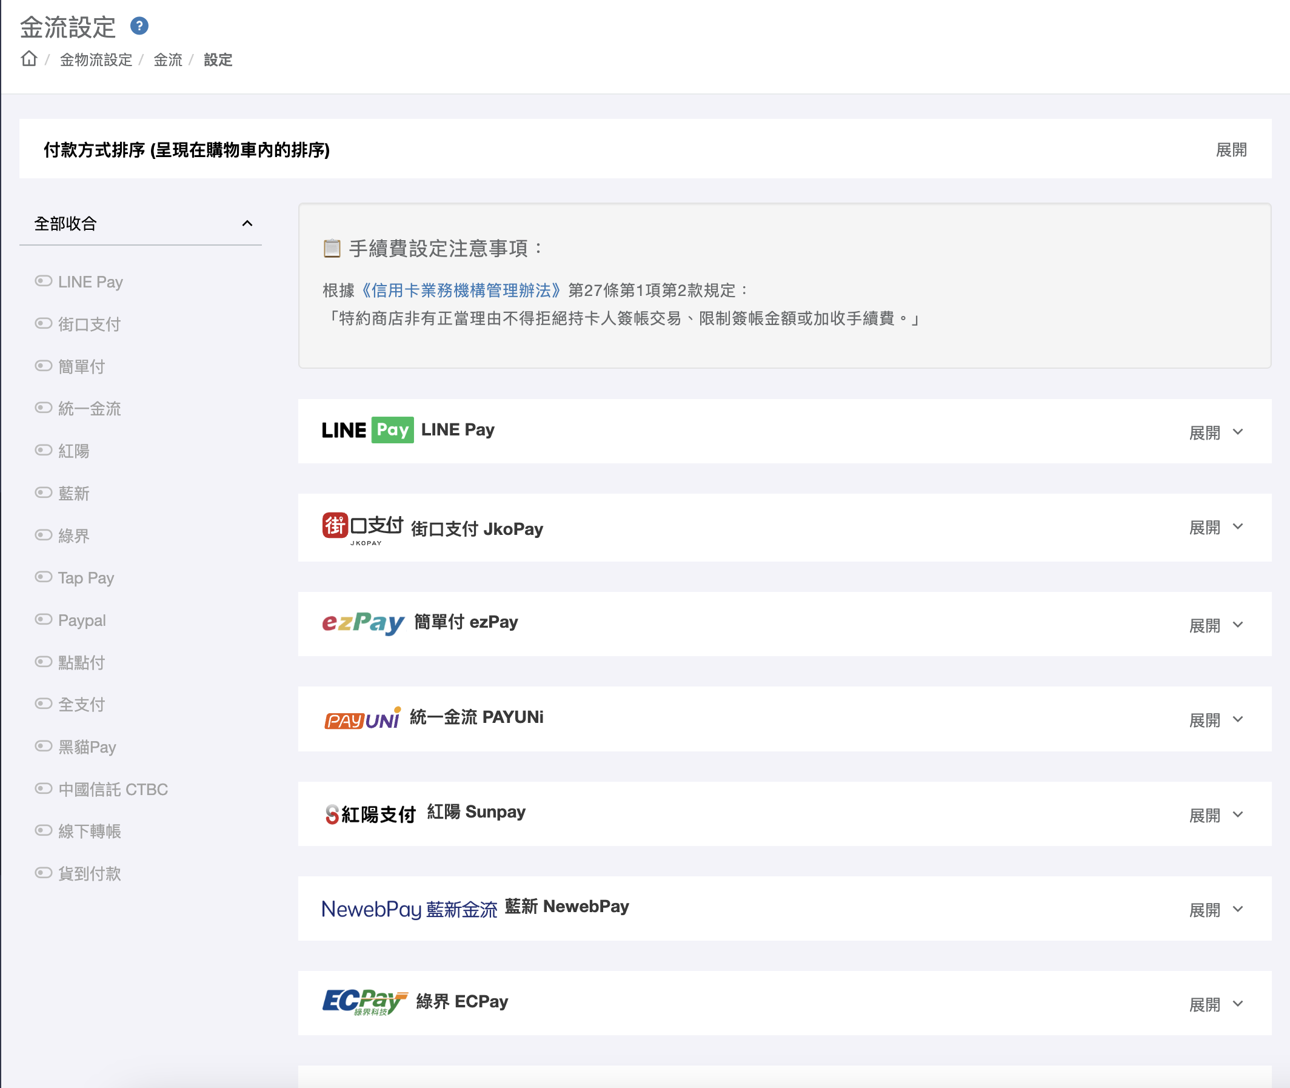
Task: Jump to 中國信託 CTBC in sidebar list
Action: (x=113, y=790)
